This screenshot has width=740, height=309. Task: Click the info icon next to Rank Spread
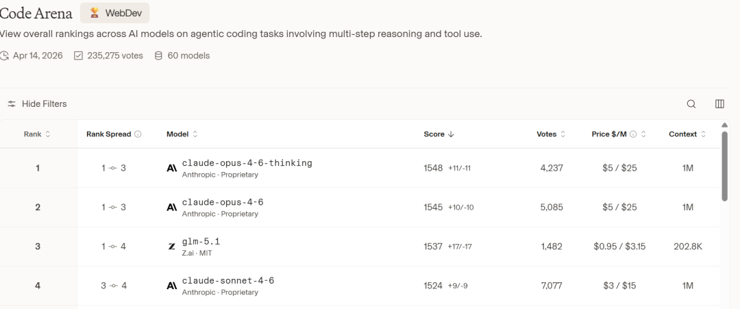pyautogui.click(x=138, y=134)
